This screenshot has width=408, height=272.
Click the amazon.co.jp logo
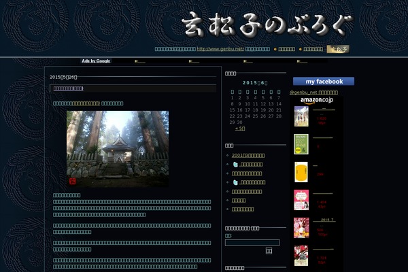317,100
